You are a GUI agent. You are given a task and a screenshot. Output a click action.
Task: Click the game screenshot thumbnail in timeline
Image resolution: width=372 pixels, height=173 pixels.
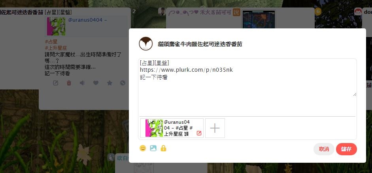(x=259, y=19)
